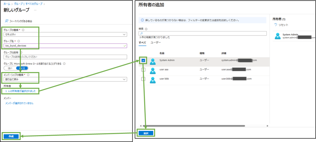Show info tooltip for メンバーシップの種類

28,75
